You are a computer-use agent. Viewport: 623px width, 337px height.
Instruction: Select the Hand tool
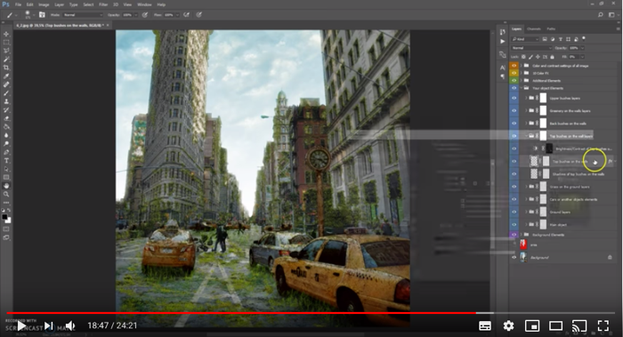coord(6,186)
